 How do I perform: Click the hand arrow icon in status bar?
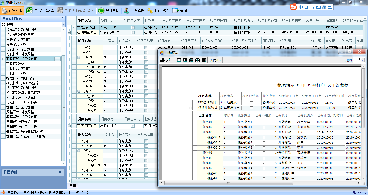click(x=3, y=192)
